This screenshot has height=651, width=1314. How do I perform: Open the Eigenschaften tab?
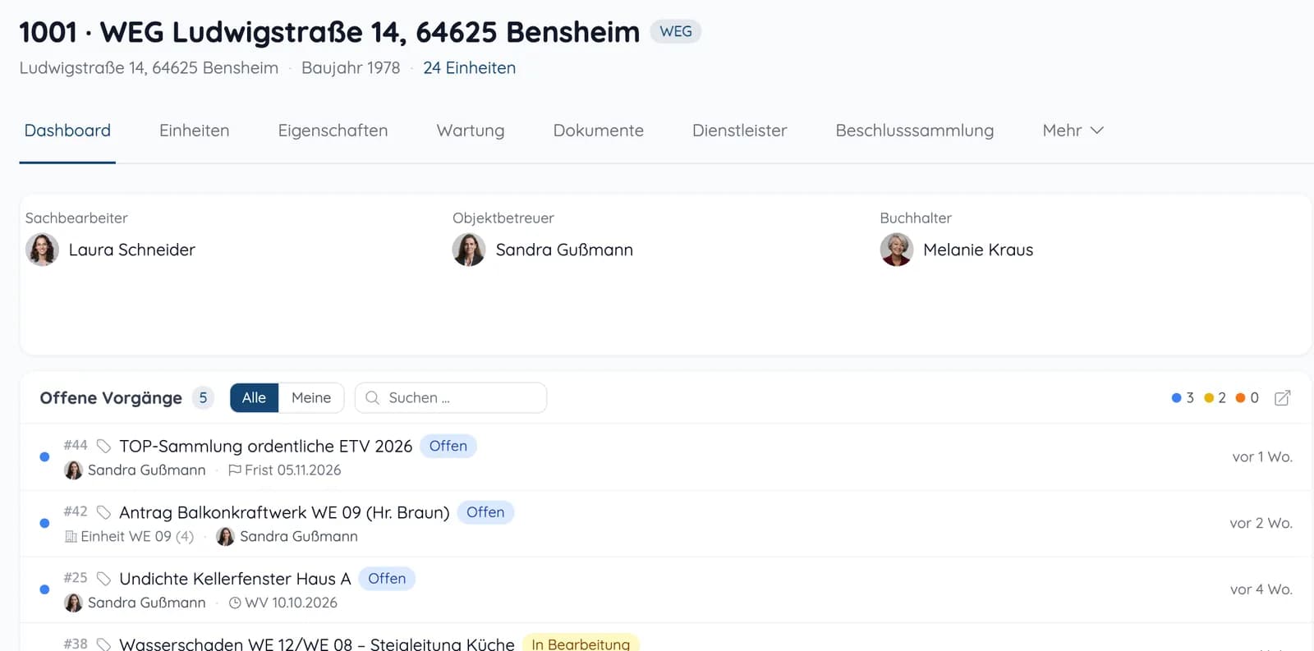(333, 131)
